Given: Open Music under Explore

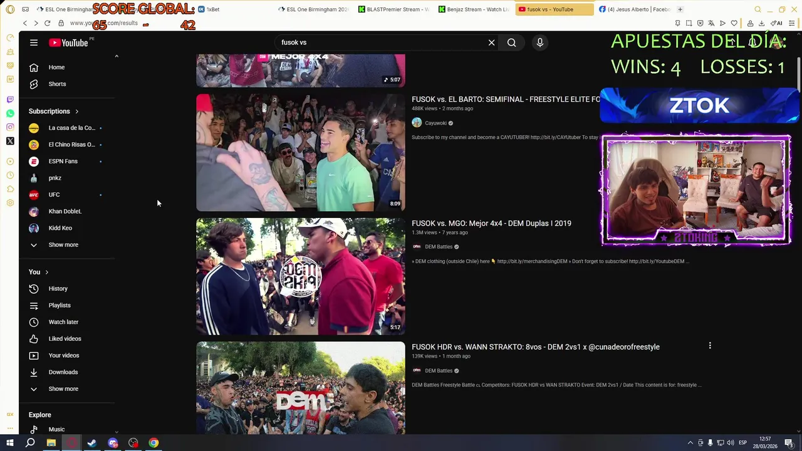Looking at the screenshot, I should point(56,429).
